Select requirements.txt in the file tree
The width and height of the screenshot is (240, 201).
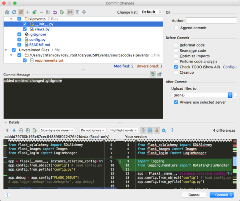click(49, 60)
